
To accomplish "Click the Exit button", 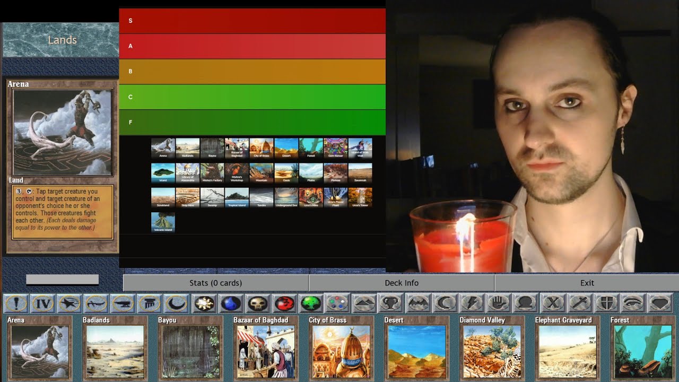I will pos(587,283).
